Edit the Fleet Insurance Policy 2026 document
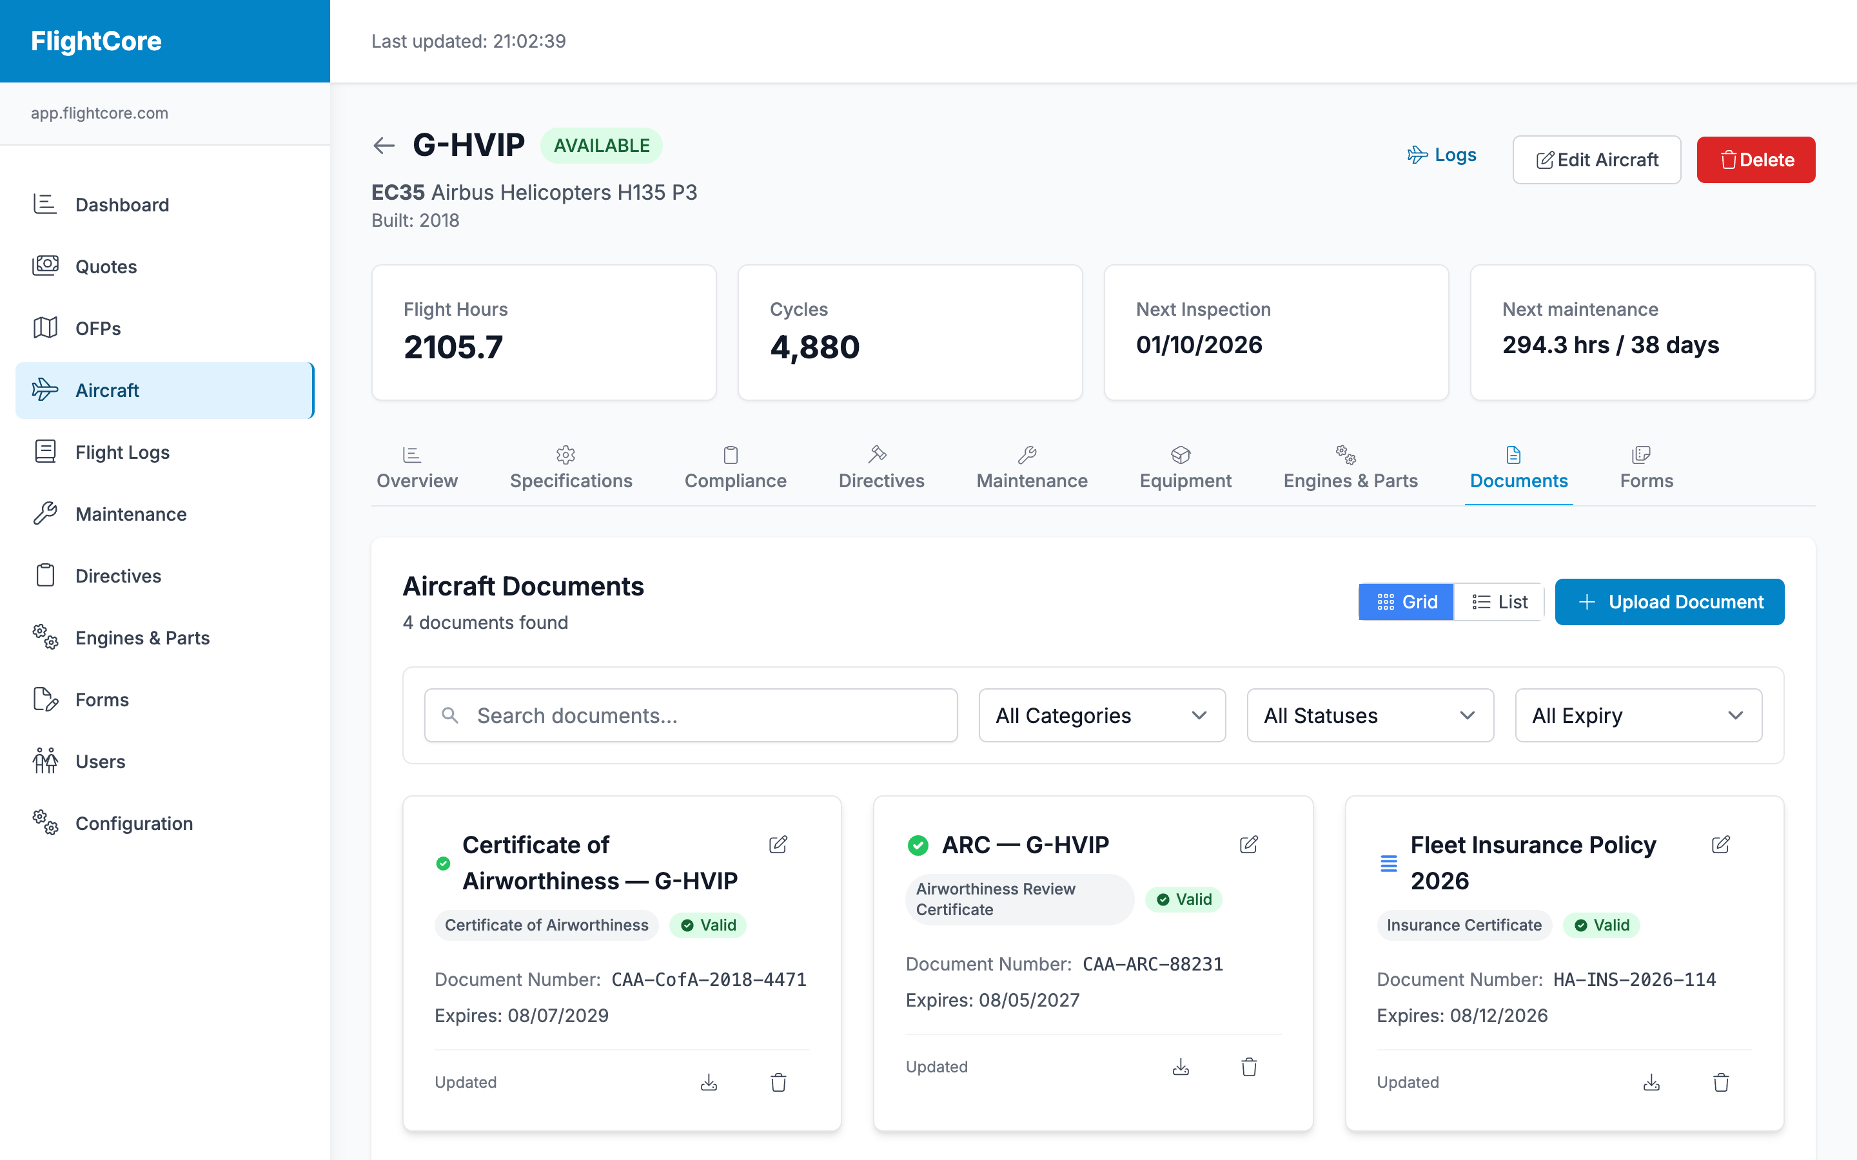1857x1160 pixels. coord(1720,845)
